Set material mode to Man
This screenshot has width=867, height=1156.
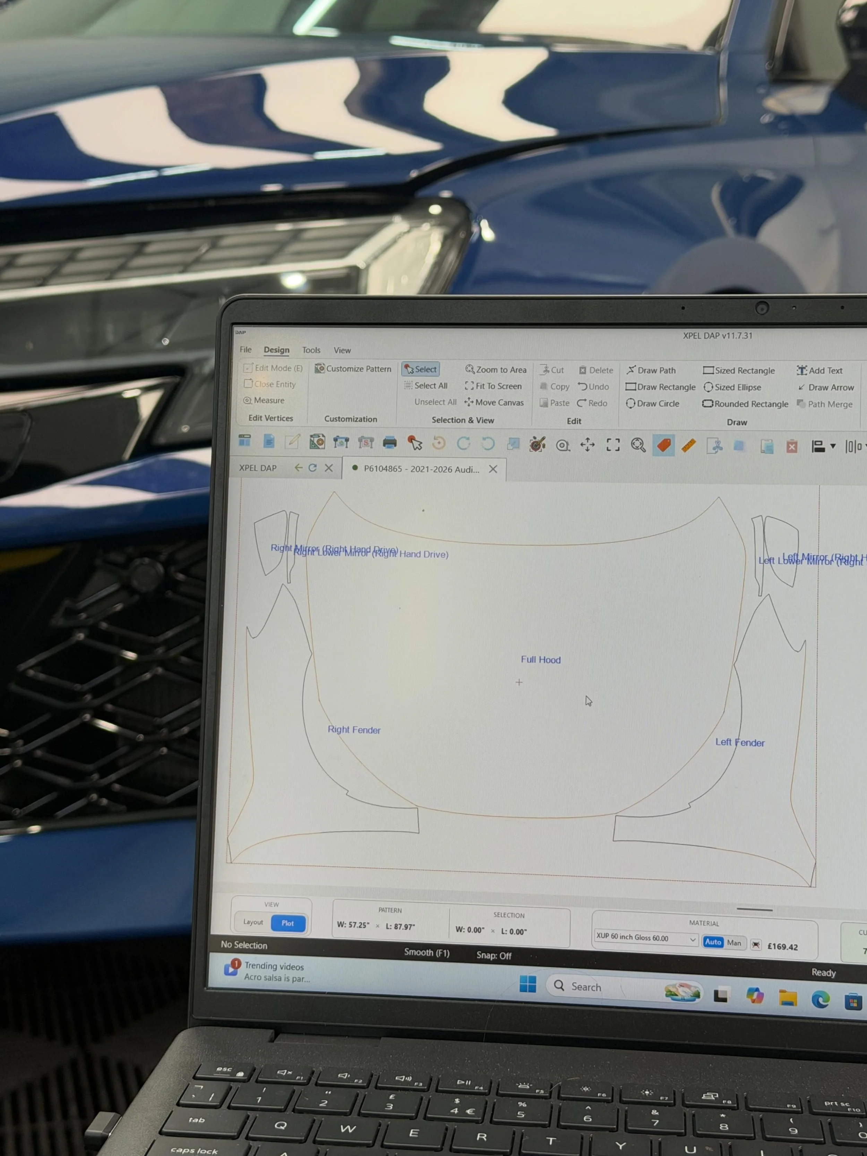point(734,943)
